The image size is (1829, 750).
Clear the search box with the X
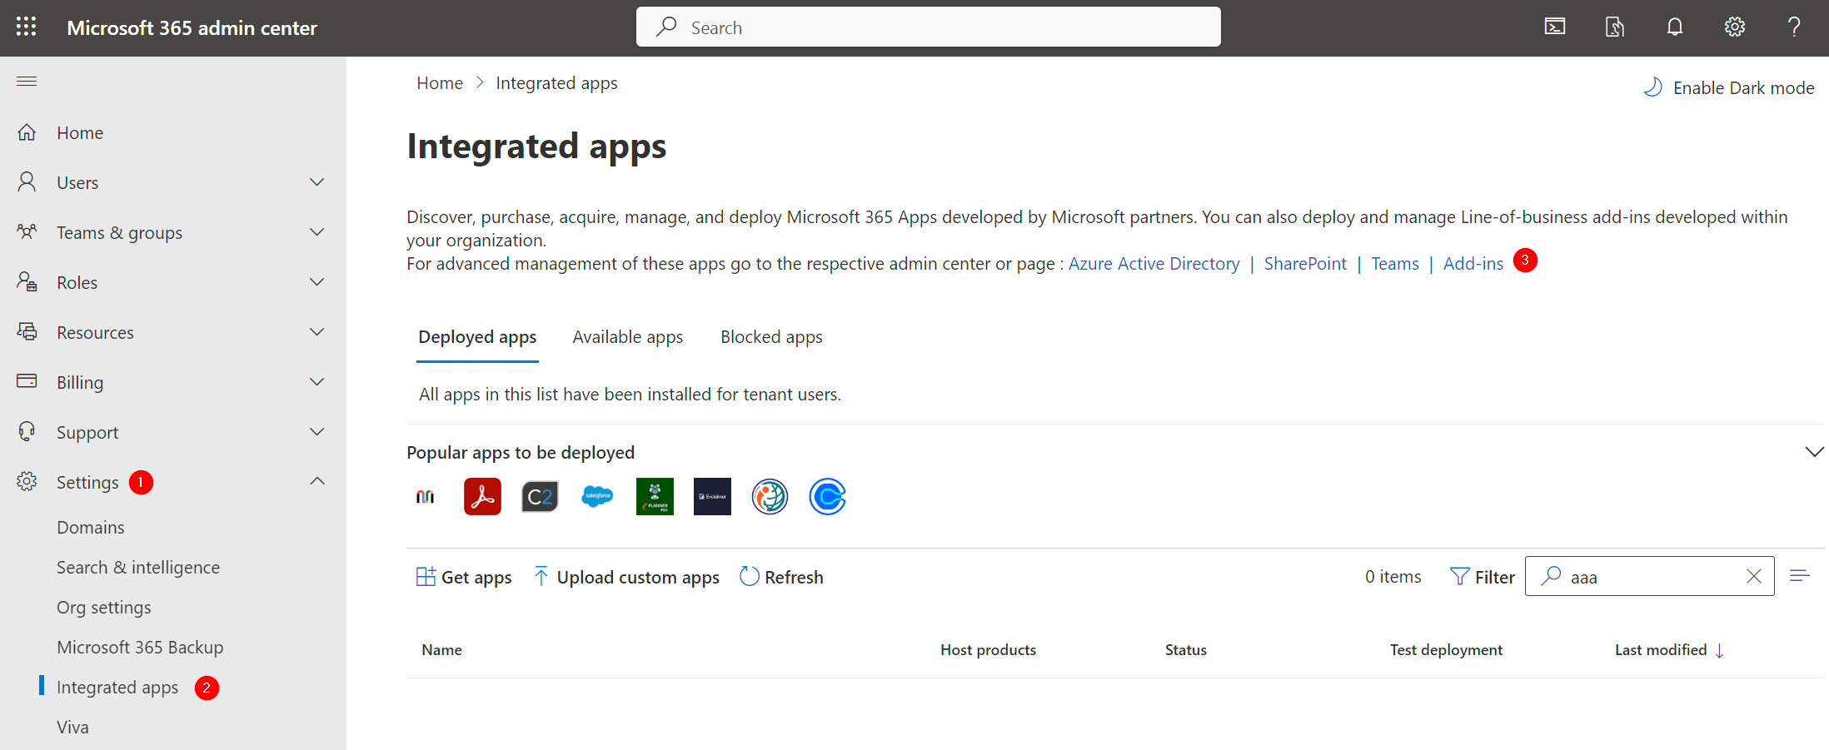pyautogui.click(x=1753, y=576)
